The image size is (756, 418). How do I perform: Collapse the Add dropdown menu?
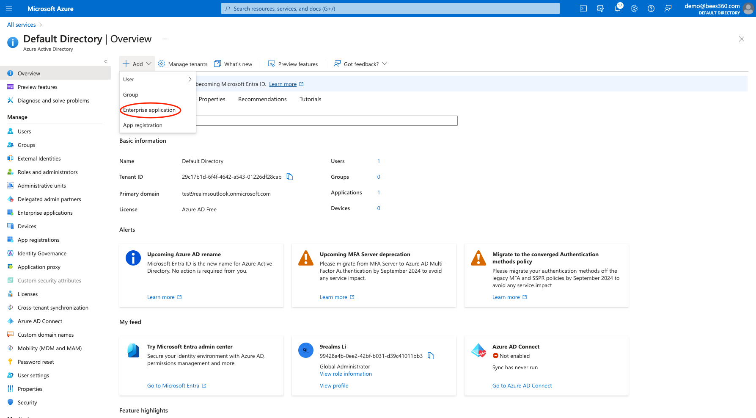(x=137, y=64)
